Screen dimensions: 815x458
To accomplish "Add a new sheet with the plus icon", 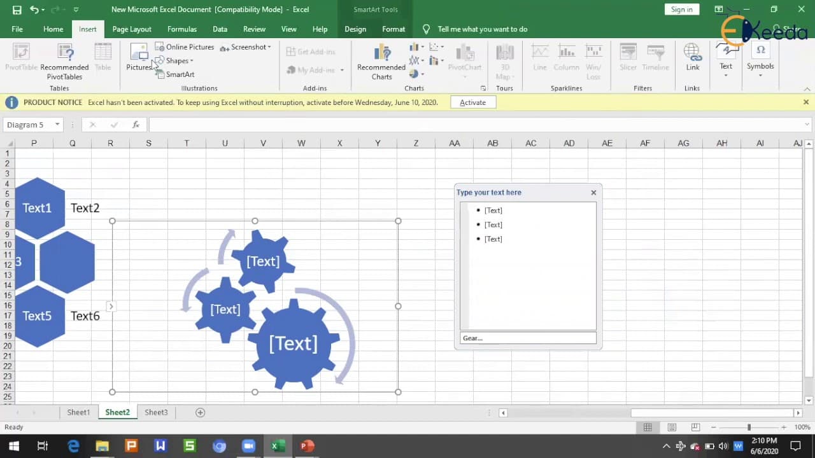I will (x=200, y=412).
